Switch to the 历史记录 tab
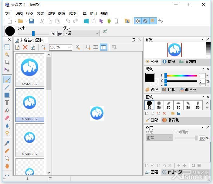This screenshot has height=184, width=213. click(x=172, y=172)
